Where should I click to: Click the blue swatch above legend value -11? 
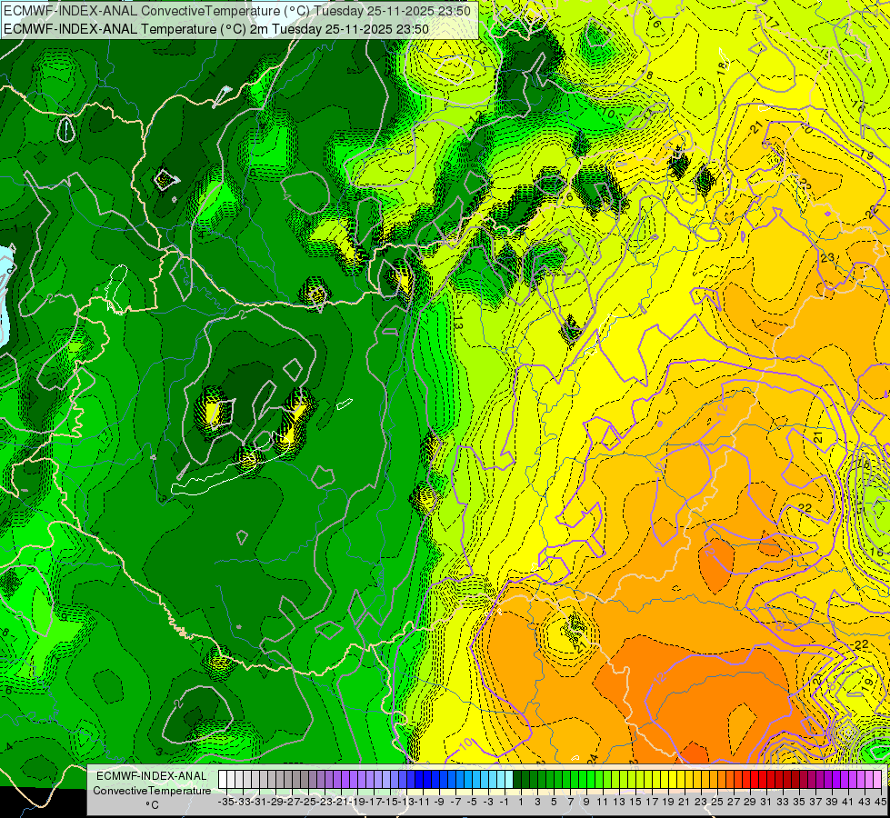[x=419, y=780]
